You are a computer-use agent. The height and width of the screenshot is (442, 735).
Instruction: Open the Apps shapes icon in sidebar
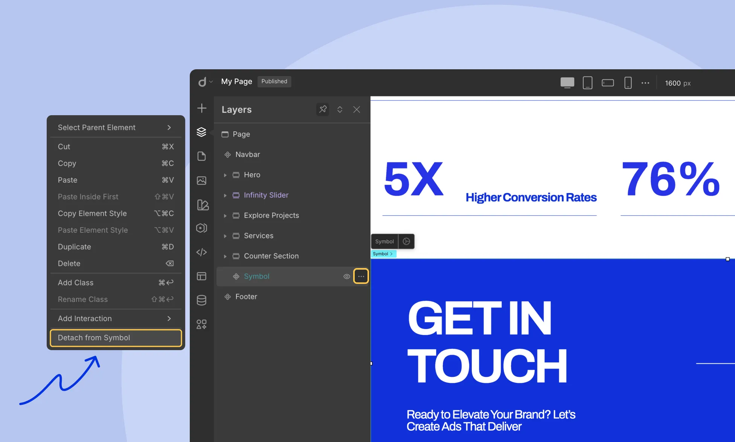(x=201, y=324)
